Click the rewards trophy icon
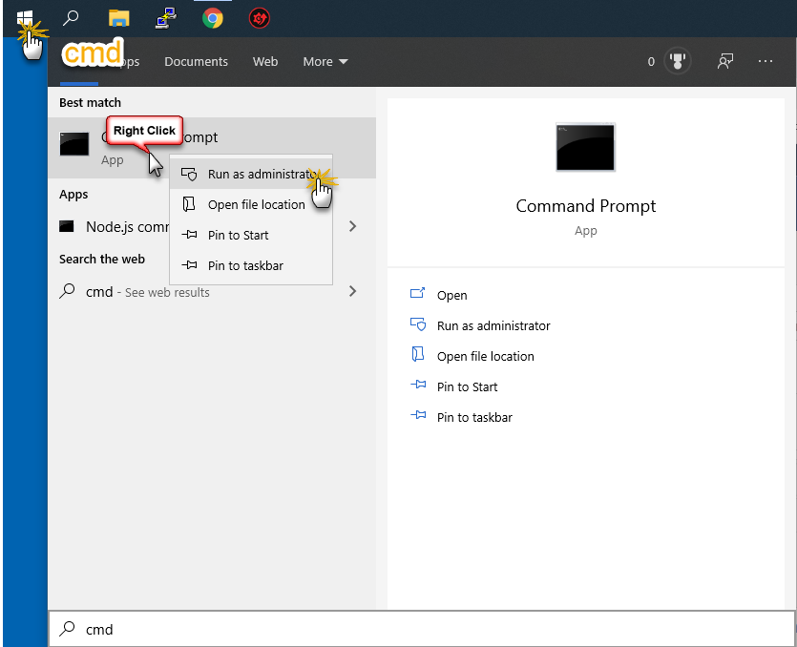The height and width of the screenshot is (647, 797). (x=678, y=61)
